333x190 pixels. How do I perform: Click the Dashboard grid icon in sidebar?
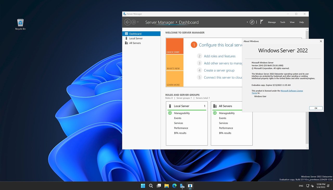tap(126, 34)
